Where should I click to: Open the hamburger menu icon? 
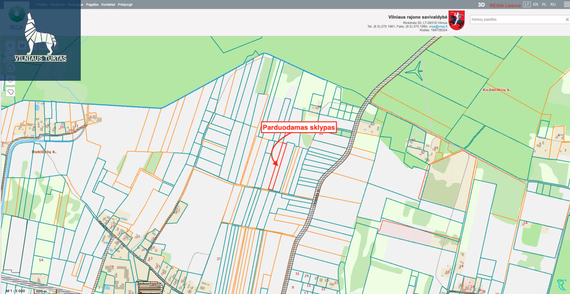(x=22, y=46)
